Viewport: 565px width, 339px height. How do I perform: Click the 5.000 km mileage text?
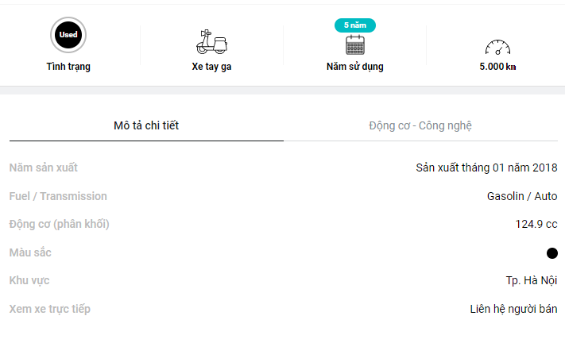click(x=497, y=67)
